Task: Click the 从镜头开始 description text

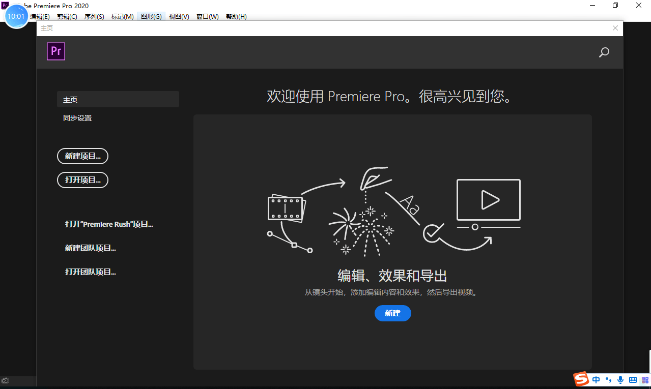Action: pyautogui.click(x=392, y=292)
